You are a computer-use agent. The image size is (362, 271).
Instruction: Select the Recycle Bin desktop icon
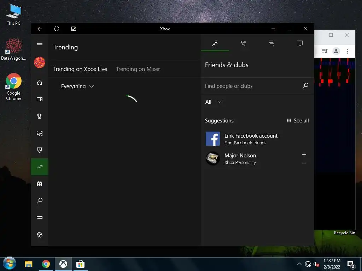[x=344, y=233]
